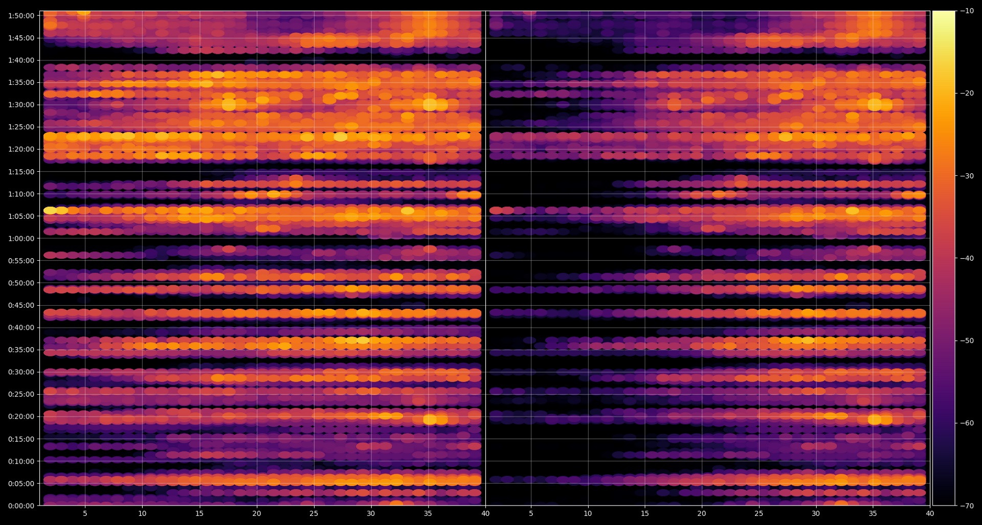982x525 pixels.
Task: Click x-axis label 10 under second heatmap
Action: pyautogui.click(x=588, y=513)
